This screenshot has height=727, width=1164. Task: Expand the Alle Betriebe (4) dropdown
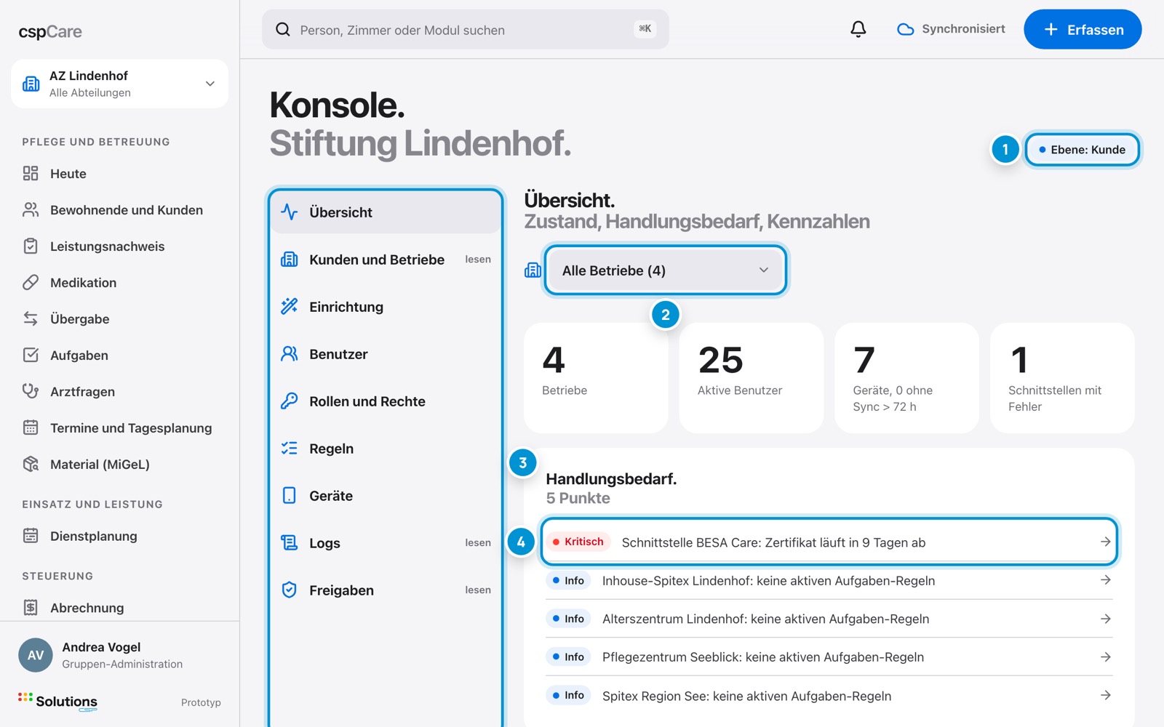[x=665, y=270]
